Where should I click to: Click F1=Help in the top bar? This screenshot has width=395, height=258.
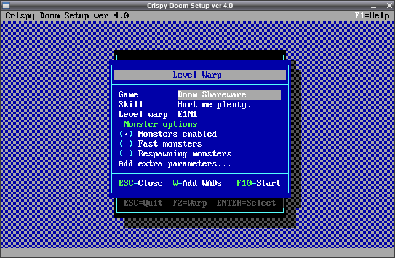pyautogui.click(x=372, y=16)
